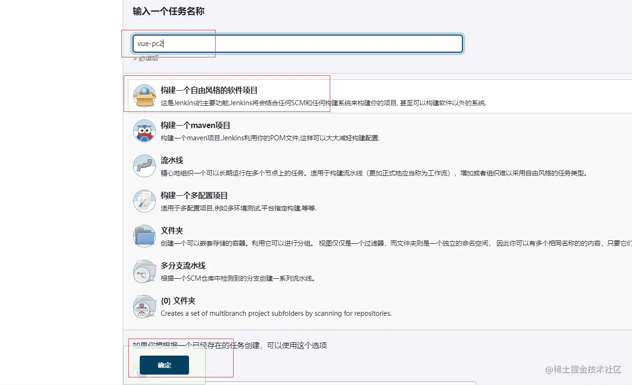Click description mentioning 多环境测试

pos(238,208)
